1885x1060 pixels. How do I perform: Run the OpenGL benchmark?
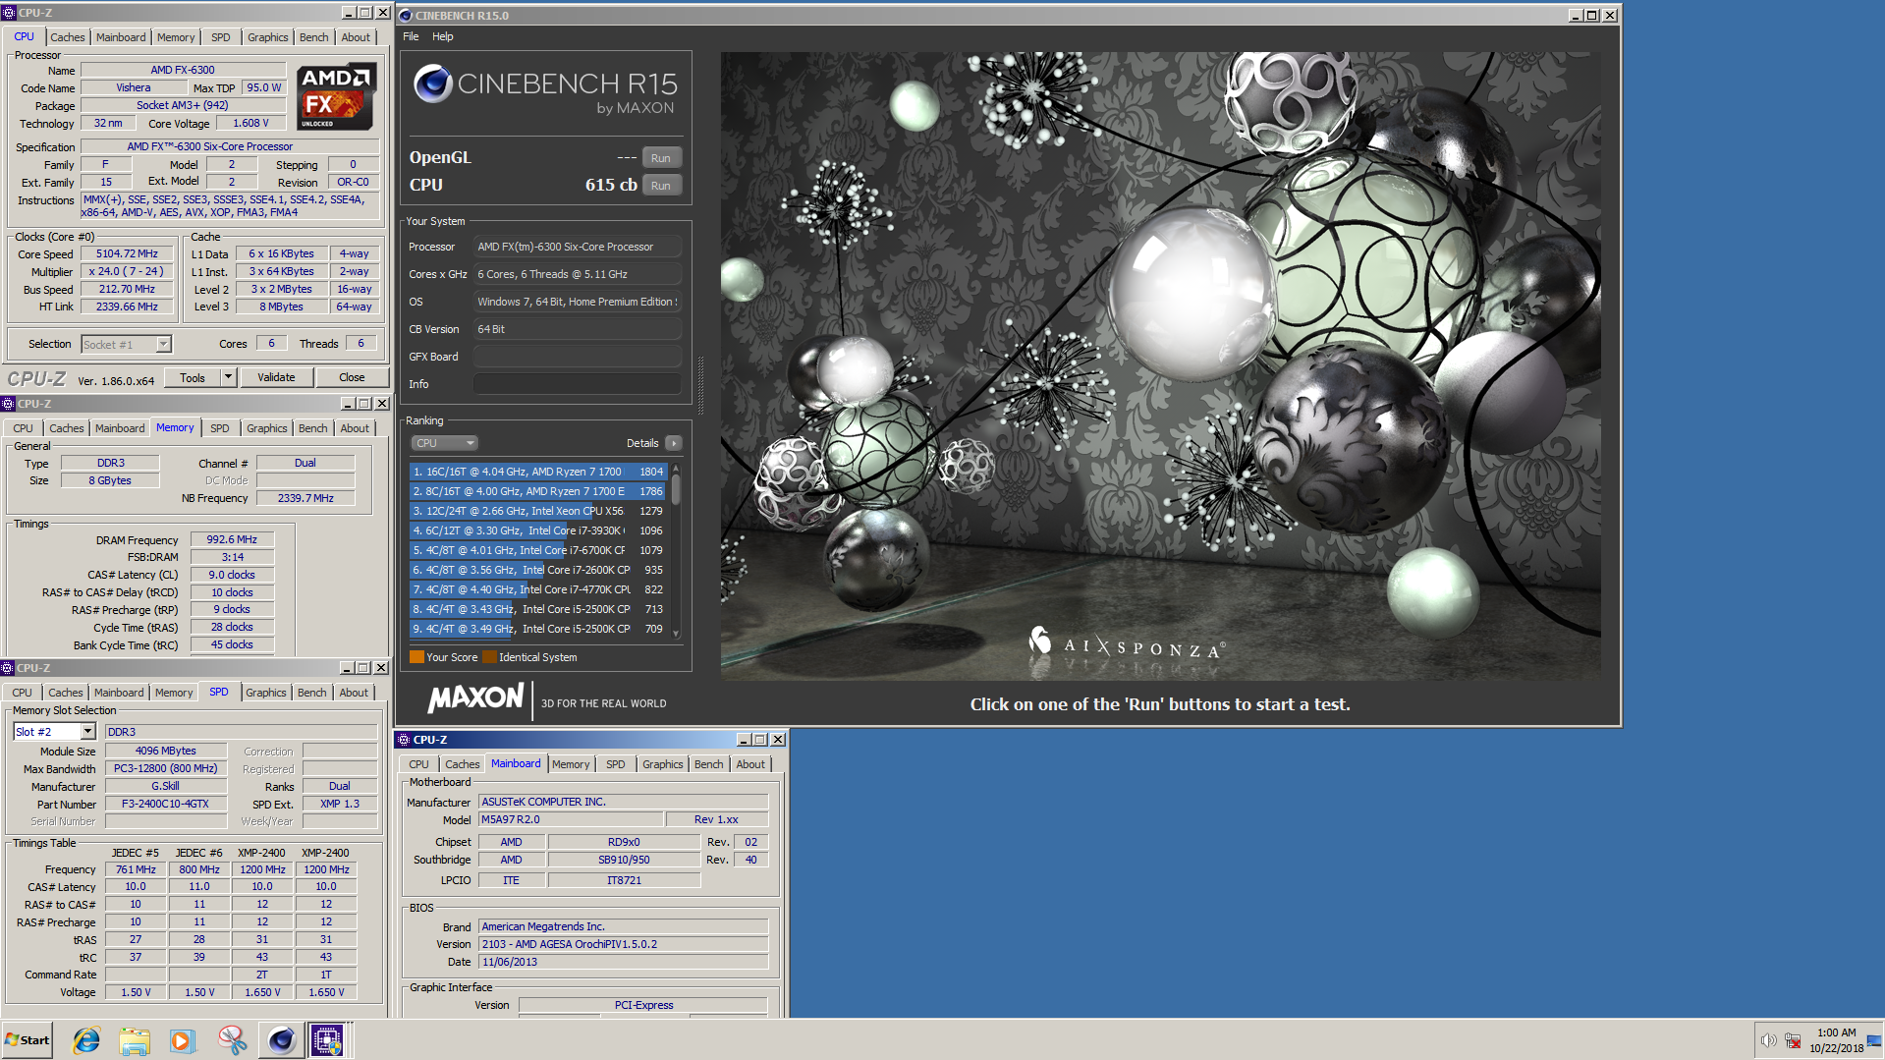pos(661,158)
